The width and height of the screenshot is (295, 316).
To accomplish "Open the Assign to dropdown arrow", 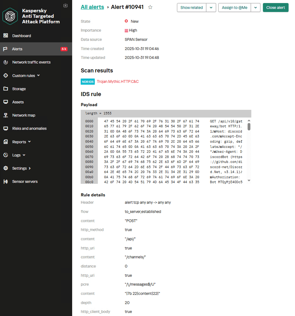I will pos(255,8).
